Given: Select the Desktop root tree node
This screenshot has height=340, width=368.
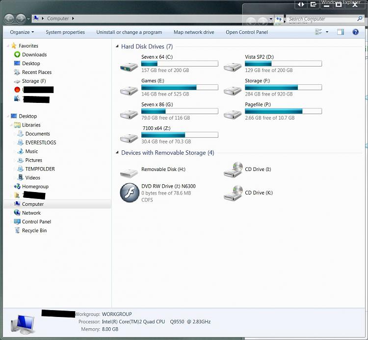Looking at the screenshot, I should 27,116.
